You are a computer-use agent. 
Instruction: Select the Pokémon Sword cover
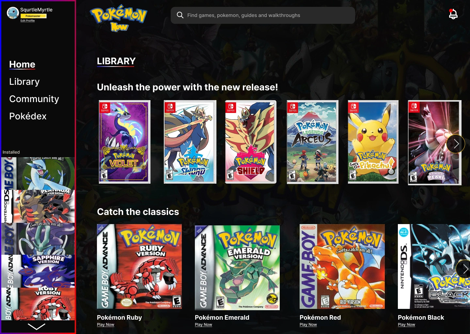click(x=190, y=142)
